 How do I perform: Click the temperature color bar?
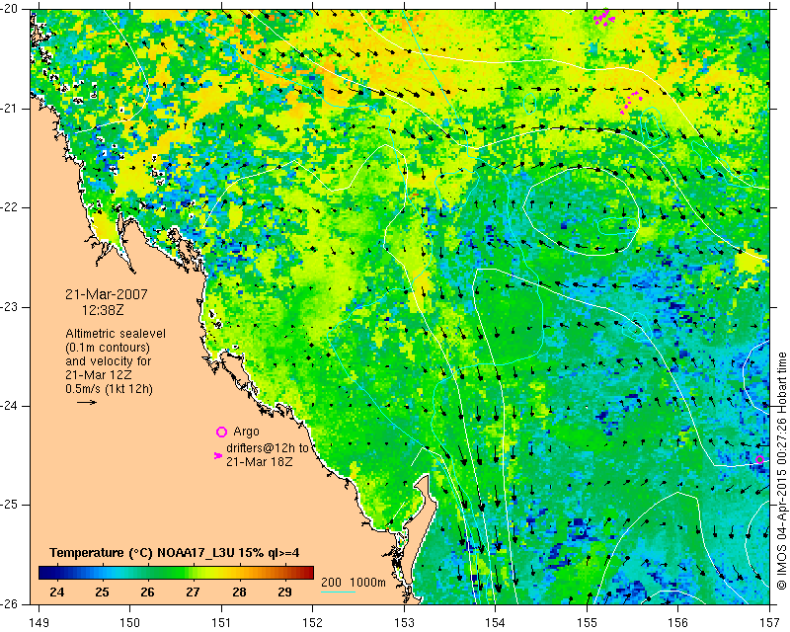click(176, 573)
